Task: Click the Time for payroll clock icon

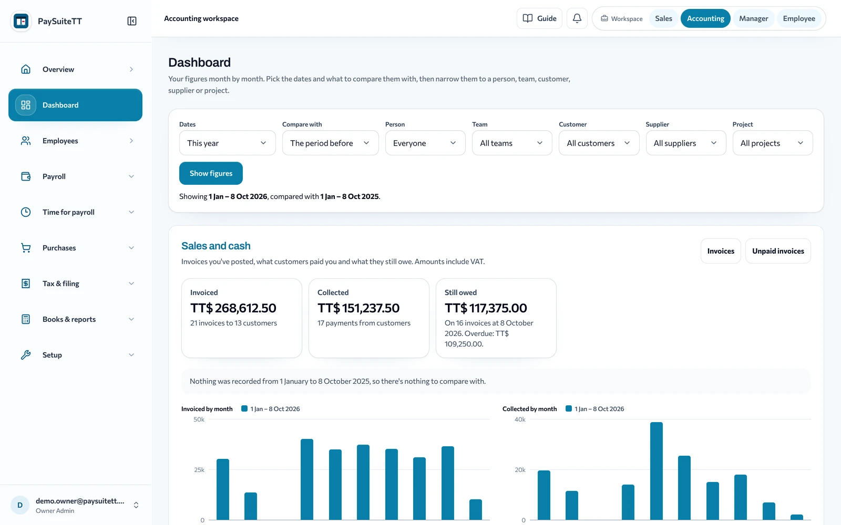Action: [26, 212]
